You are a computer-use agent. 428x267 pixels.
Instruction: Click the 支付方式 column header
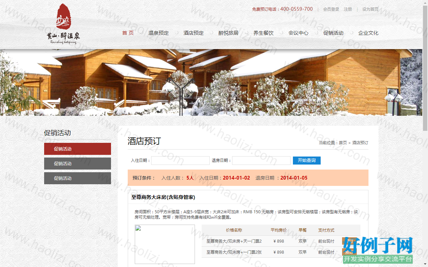[x=326, y=230]
